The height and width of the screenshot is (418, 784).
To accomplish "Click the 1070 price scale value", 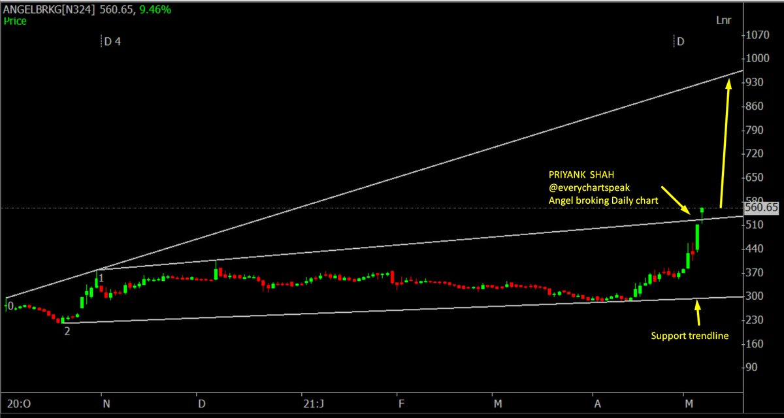I will (x=758, y=35).
